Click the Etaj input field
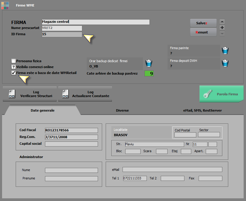 (x=186, y=152)
